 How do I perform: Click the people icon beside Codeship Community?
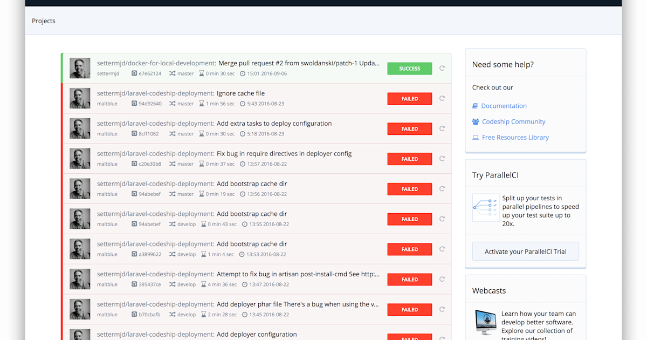[x=476, y=121]
